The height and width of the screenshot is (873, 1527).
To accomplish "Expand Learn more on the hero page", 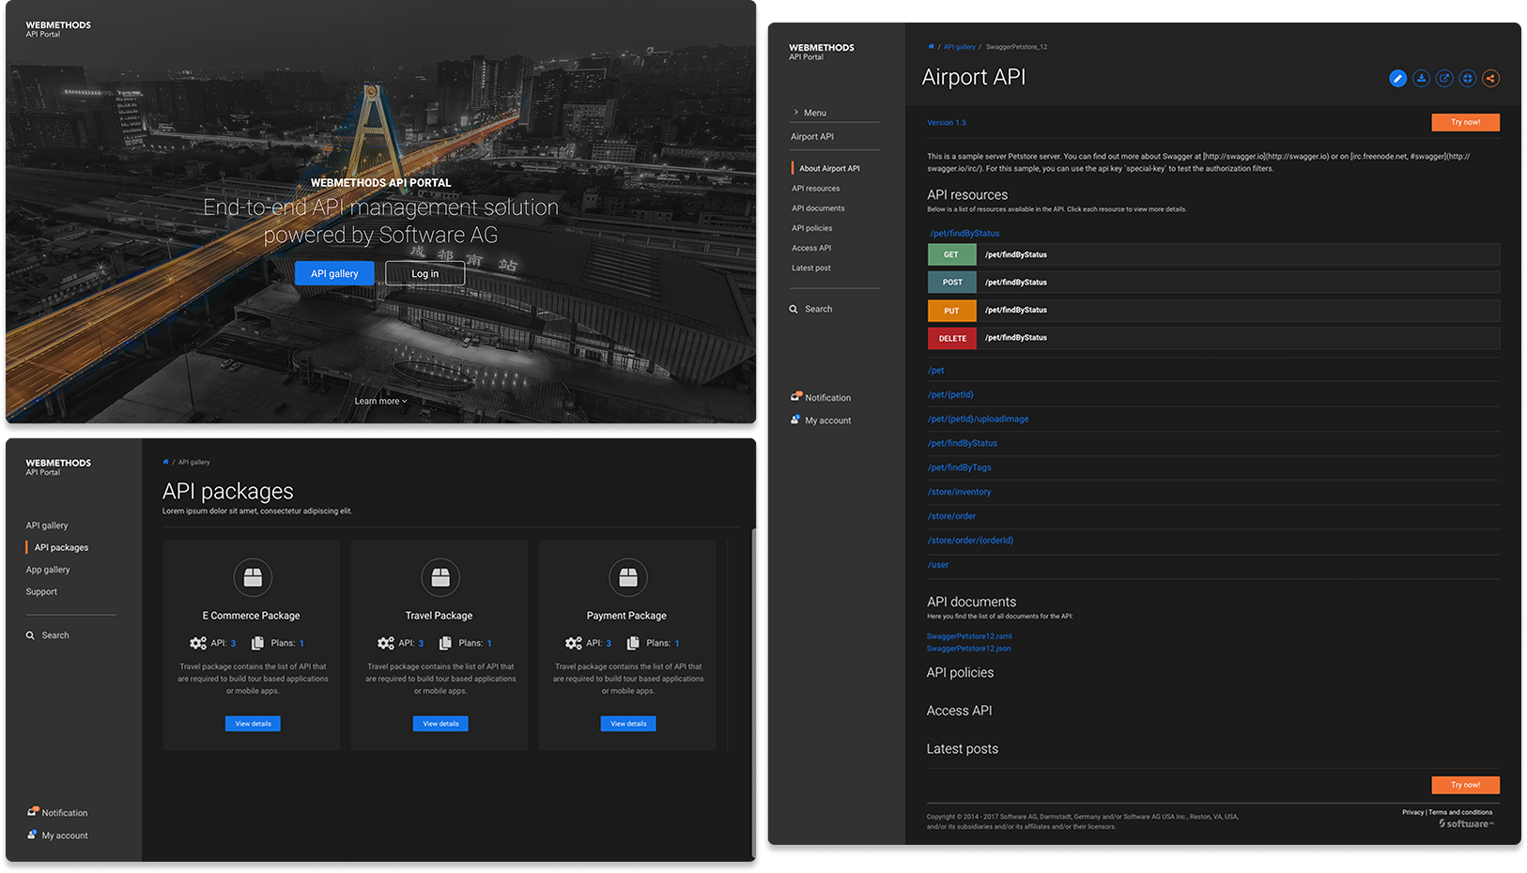I will 380,401.
